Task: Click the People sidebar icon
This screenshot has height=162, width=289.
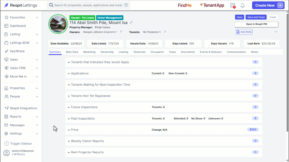Action: [6, 96]
